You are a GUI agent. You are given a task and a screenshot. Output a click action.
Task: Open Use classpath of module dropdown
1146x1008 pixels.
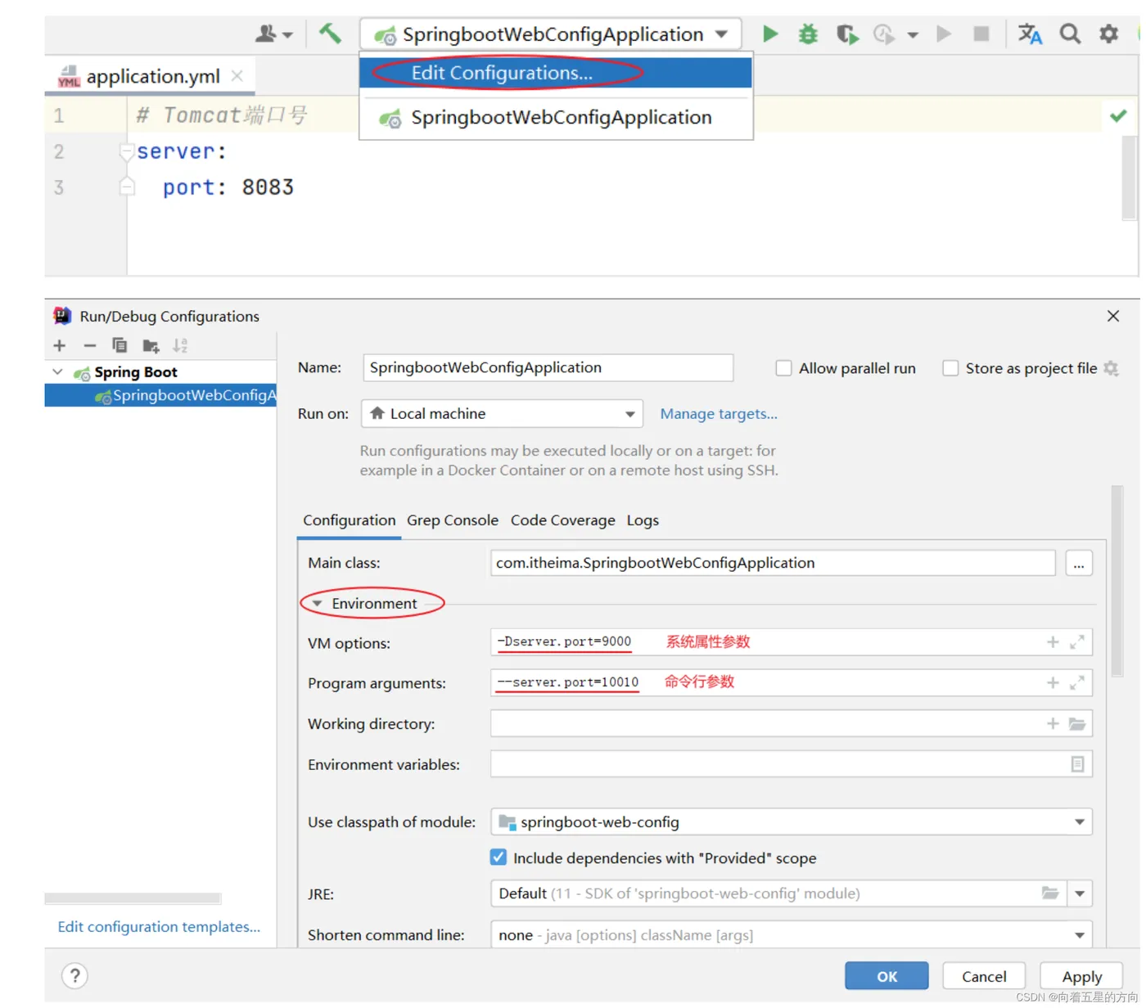[792, 822]
